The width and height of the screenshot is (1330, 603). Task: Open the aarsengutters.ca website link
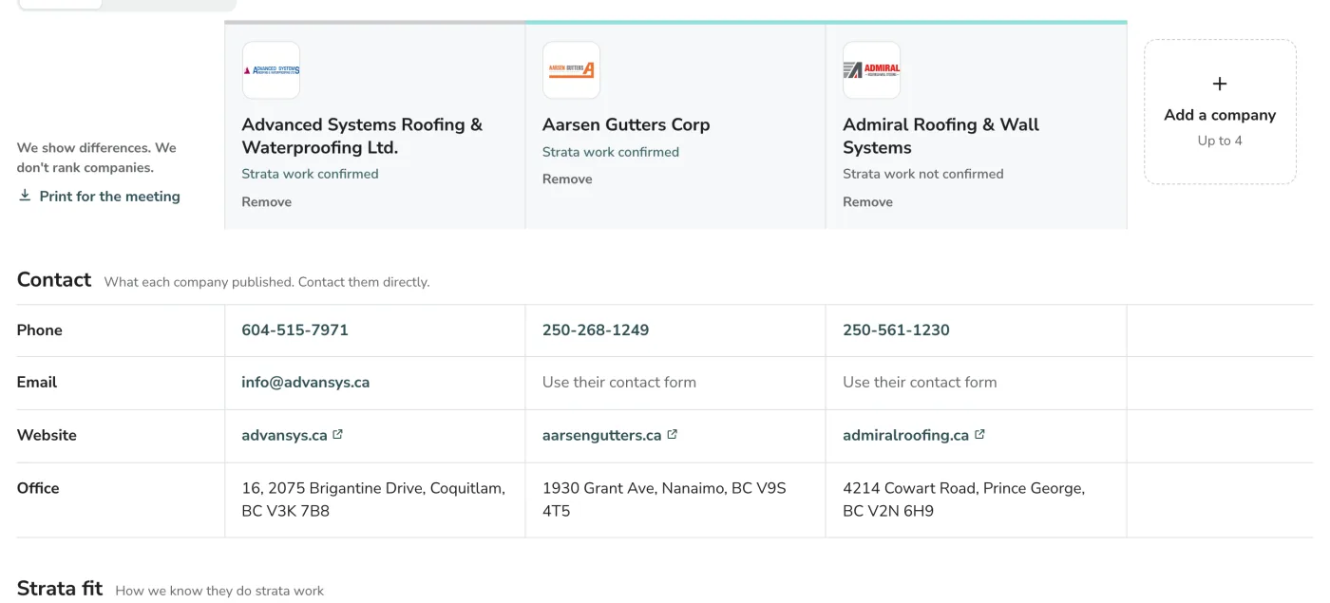coord(601,436)
